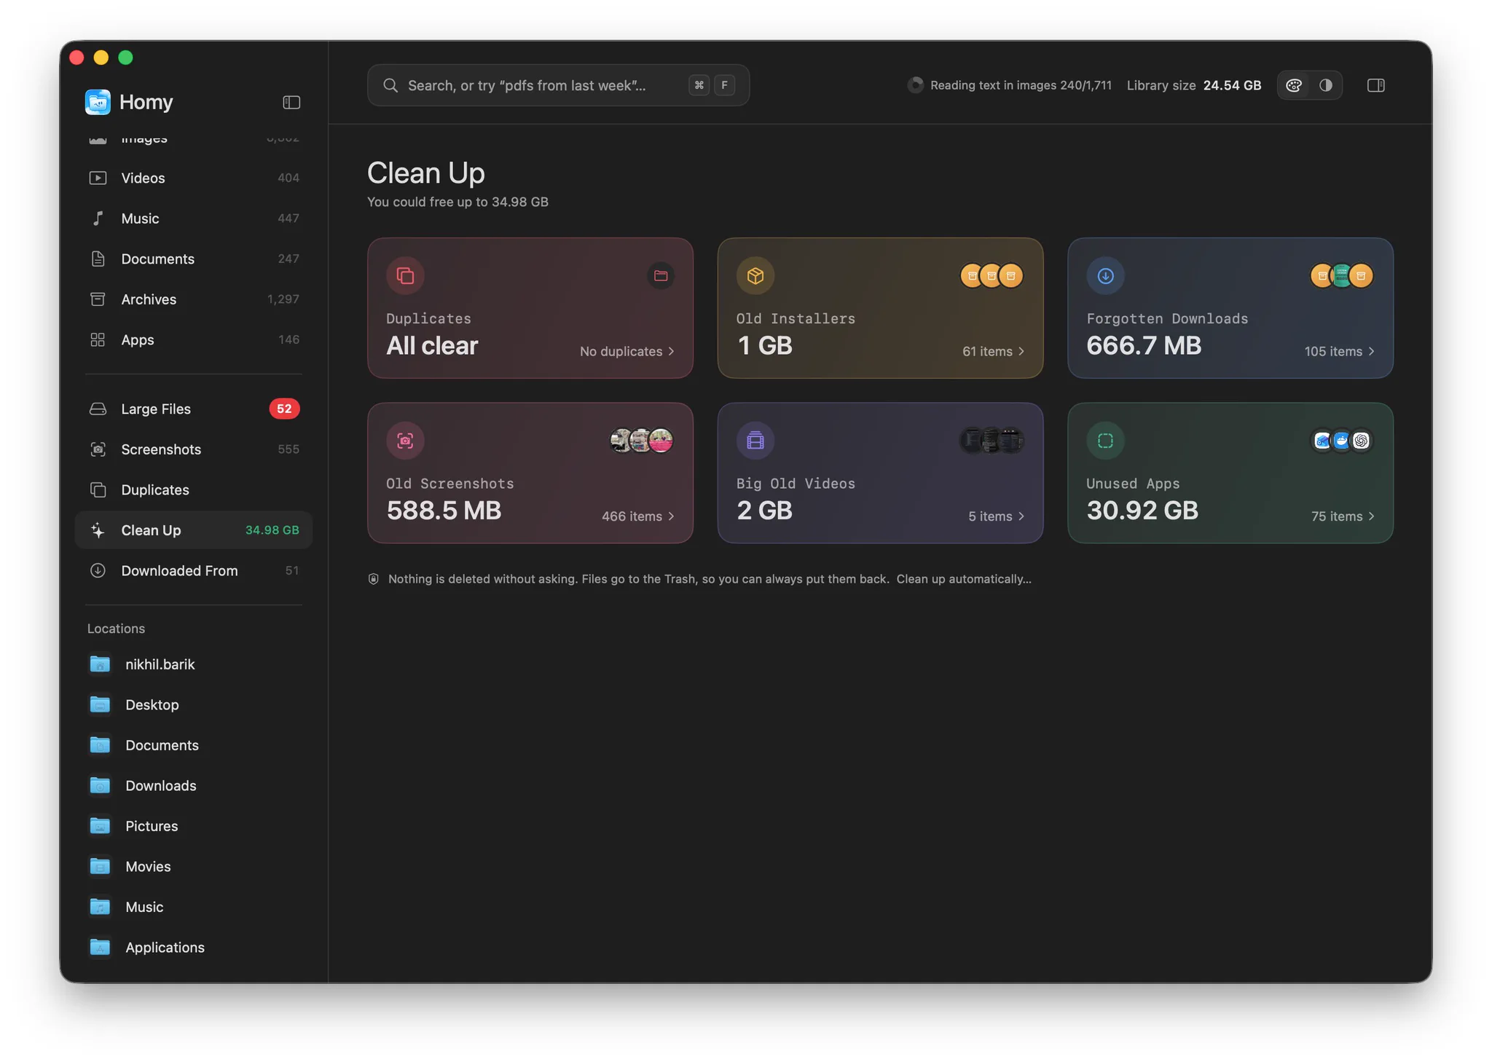
Task: Expand 'No duplicates' chevron link
Action: (x=627, y=351)
